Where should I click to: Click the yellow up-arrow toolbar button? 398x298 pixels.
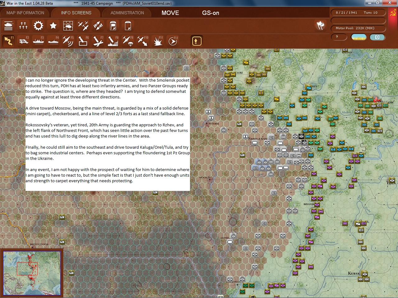point(197,41)
